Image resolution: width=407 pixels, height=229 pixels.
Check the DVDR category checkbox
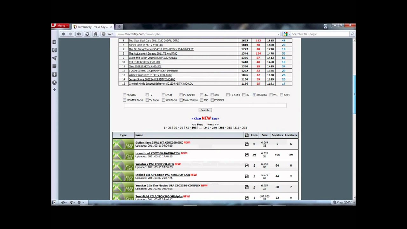click(163, 95)
